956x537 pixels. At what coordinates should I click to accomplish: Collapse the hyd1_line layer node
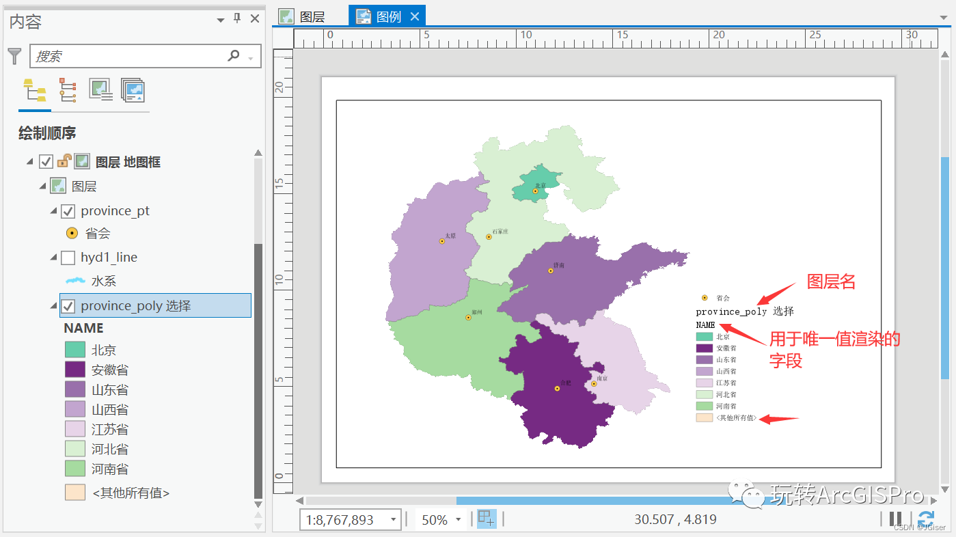tap(54, 258)
